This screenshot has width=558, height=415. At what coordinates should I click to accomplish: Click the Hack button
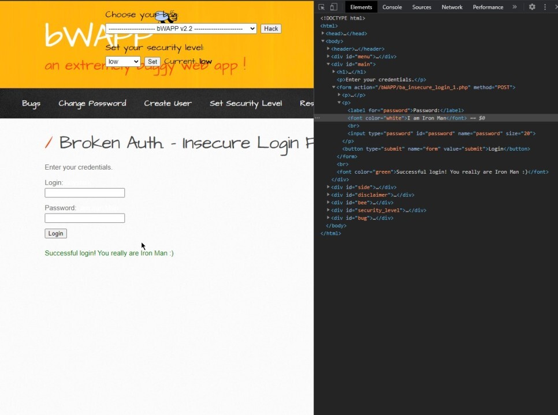tap(271, 28)
